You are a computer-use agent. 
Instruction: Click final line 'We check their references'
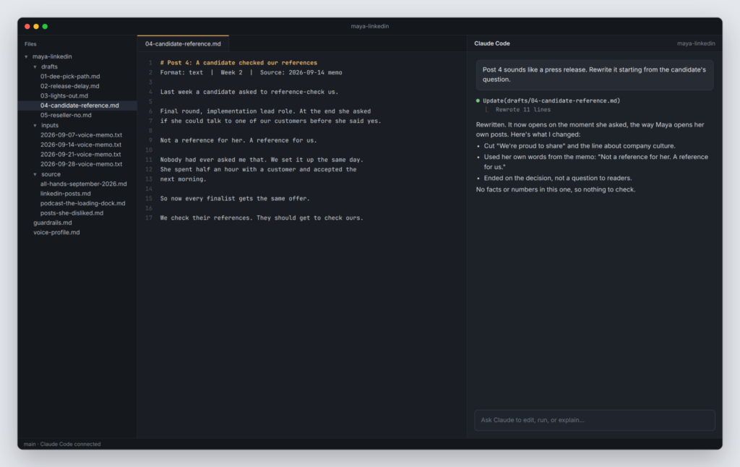tap(262, 218)
